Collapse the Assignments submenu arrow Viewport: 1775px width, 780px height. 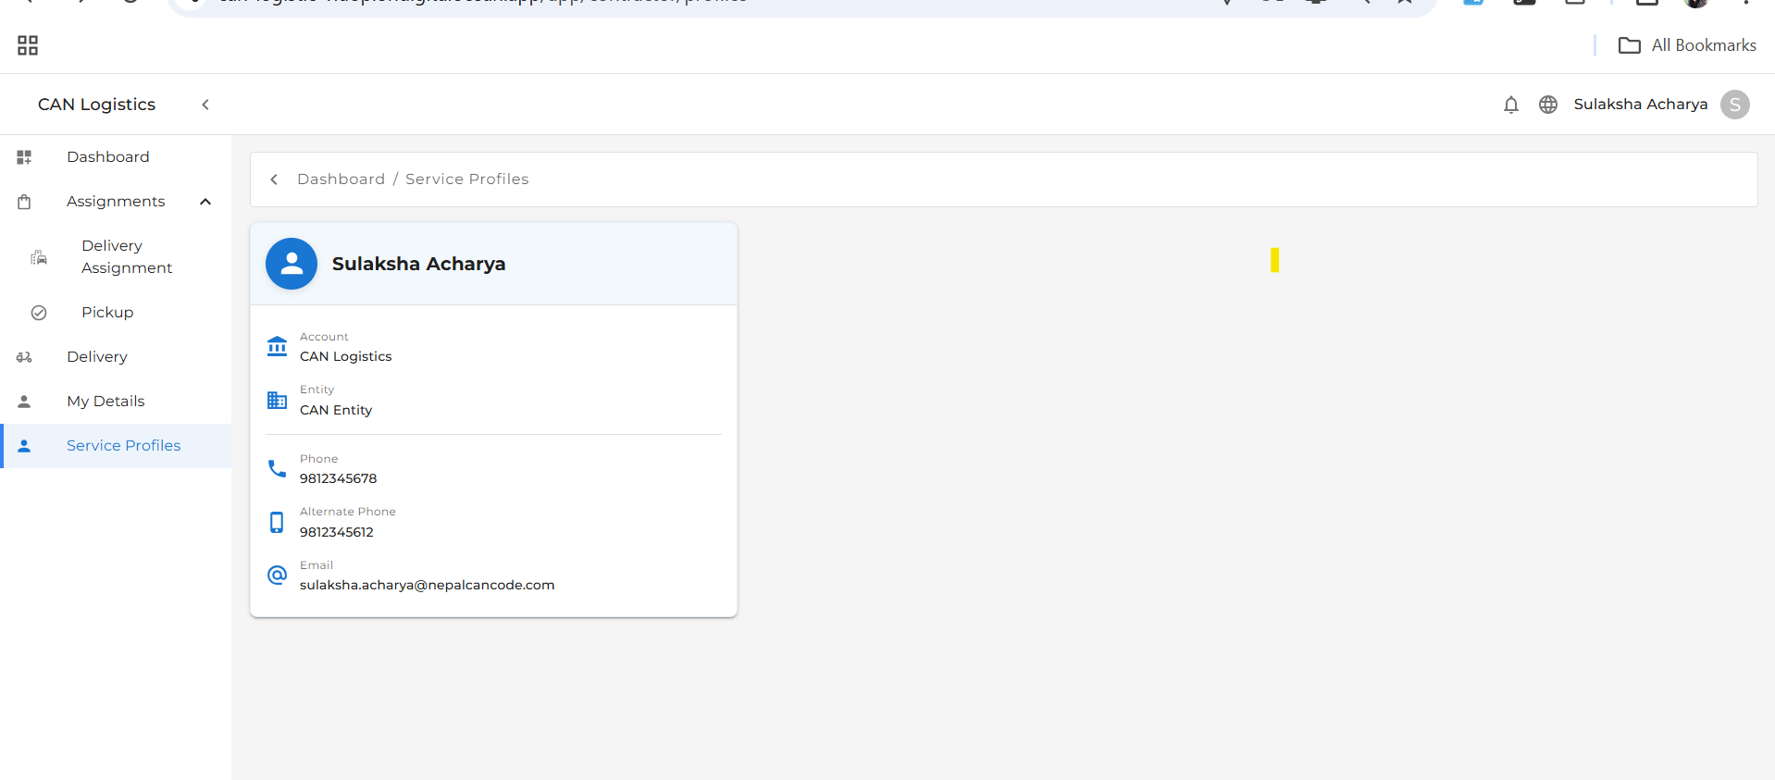[x=205, y=202]
